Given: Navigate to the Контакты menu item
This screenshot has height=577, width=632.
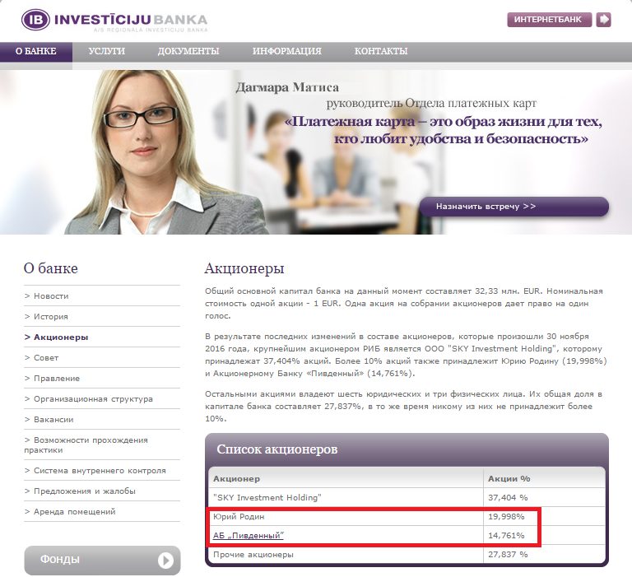Looking at the screenshot, I should (x=380, y=51).
